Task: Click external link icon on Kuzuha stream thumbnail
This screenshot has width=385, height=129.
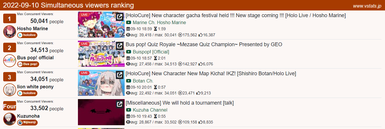Action: pos(120,104)
